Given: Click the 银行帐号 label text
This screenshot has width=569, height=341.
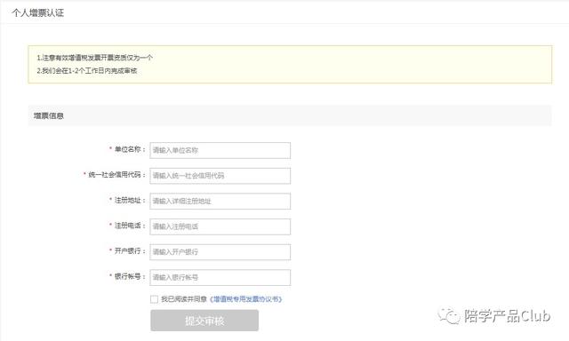Looking at the screenshot, I should [127, 276].
